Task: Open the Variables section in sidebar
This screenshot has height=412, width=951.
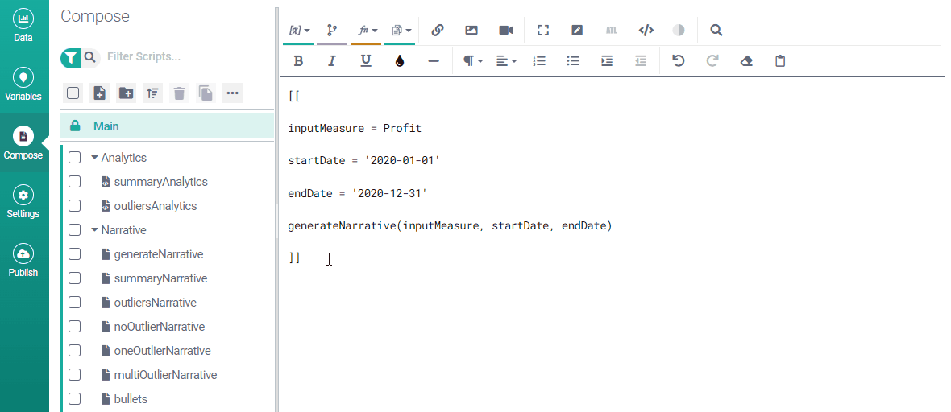Action: pyautogui.click(x=23, y=84)
